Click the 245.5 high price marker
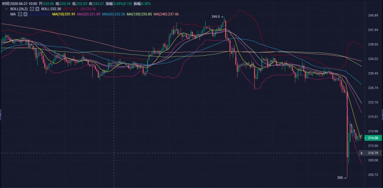This screenshot has width=383, height=188. (x=216, y=16)
